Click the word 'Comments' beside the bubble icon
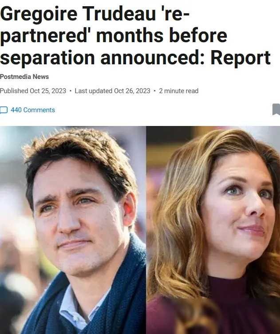The width and height of the screenshot is (280, 334). 39,110
